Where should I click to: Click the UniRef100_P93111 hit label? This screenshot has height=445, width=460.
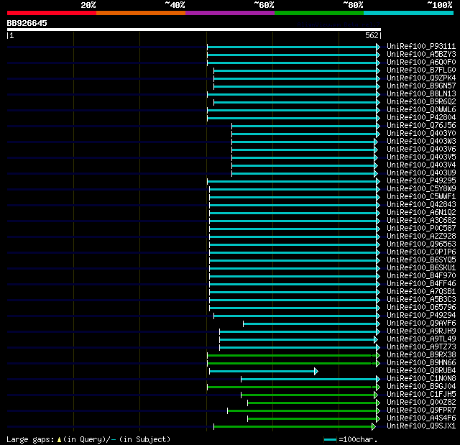pos(421,46)
